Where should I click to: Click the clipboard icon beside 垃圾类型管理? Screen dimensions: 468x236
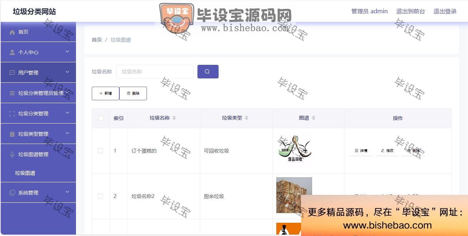[12, 134]
